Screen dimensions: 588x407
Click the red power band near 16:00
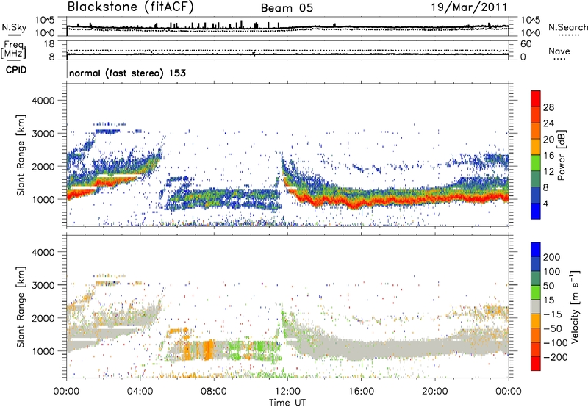[356, 202]
